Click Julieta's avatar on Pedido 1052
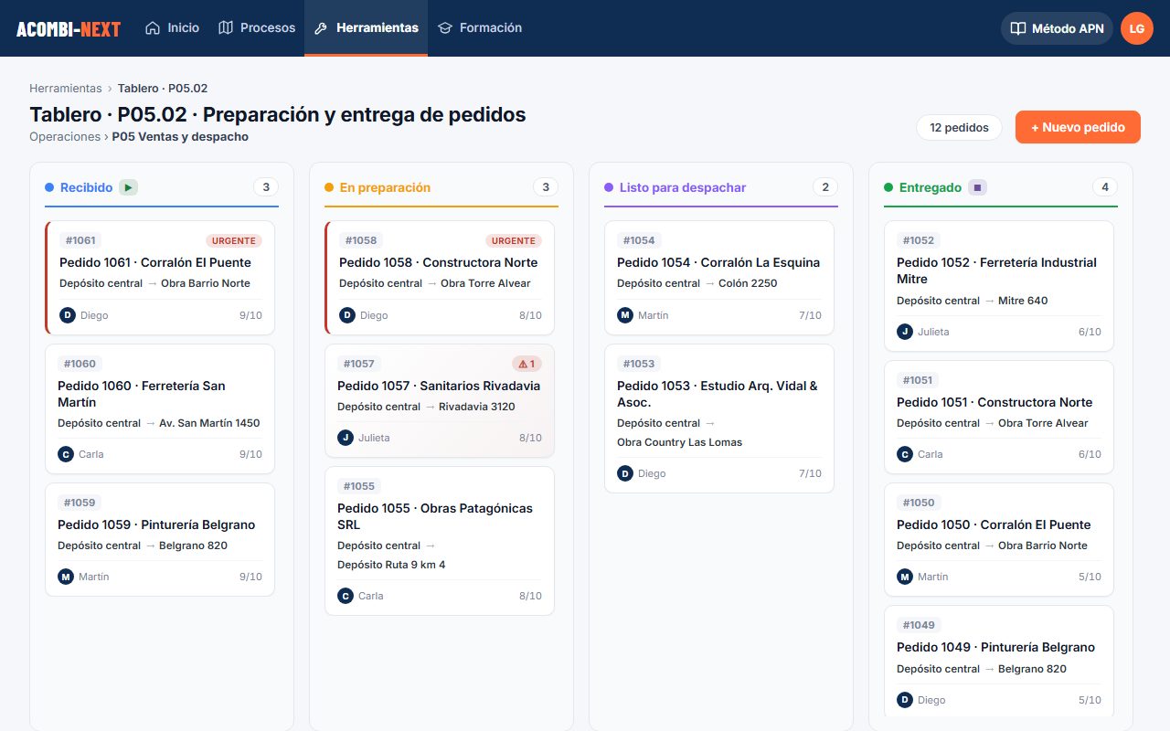The height and width of the screenshot is (731, 1170). 904,332
